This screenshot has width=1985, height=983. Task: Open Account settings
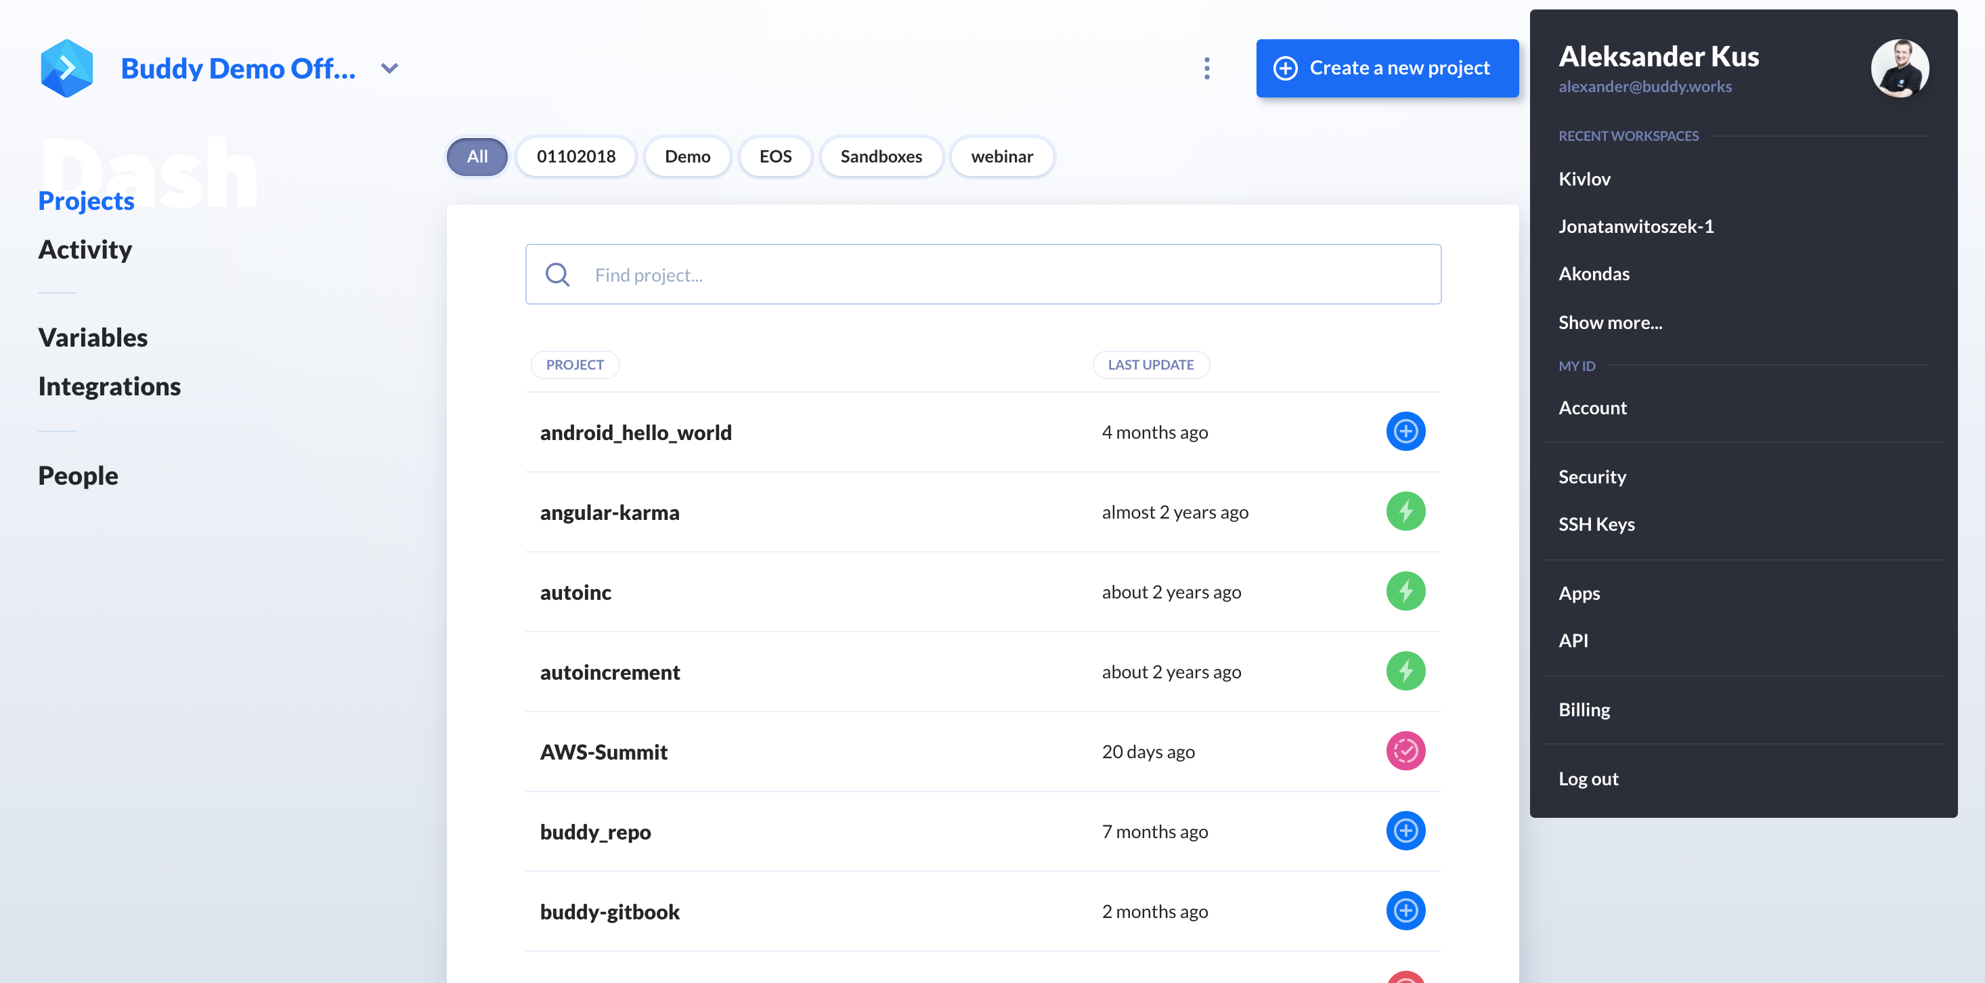coord(1592,408)
